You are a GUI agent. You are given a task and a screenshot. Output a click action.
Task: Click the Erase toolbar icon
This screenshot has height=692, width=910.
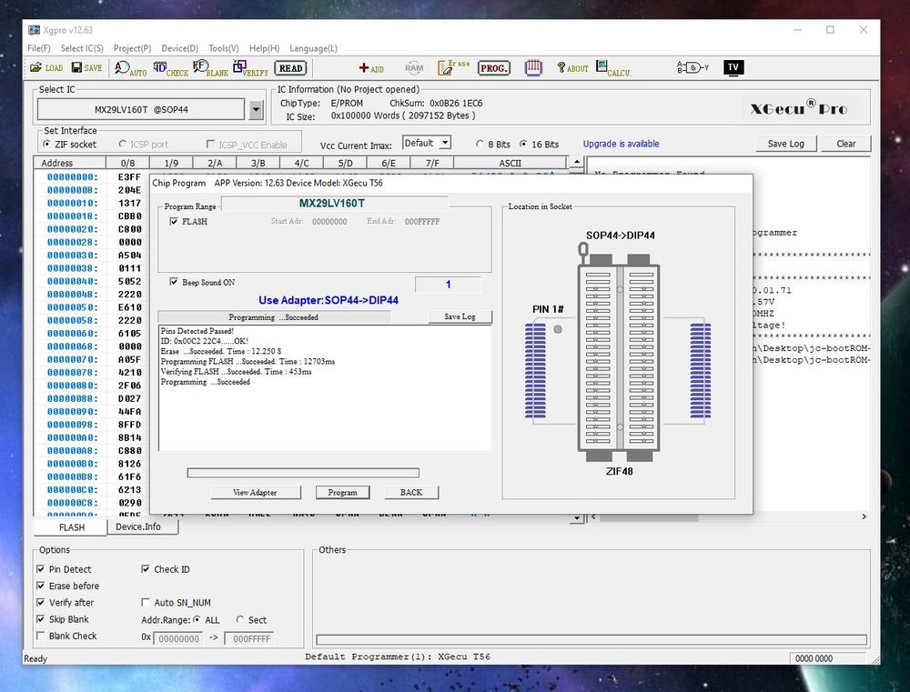pyautogui.click(x=453, y=68)
